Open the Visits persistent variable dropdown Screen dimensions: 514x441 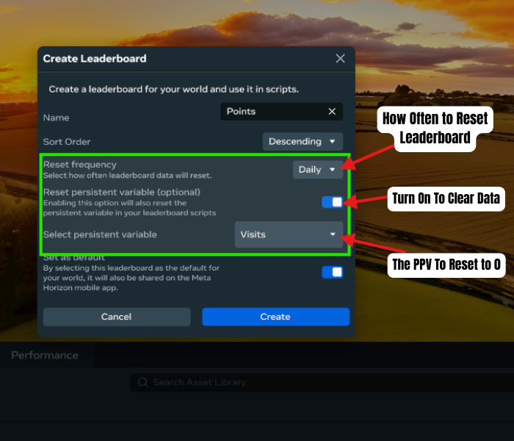pos(289,234)
